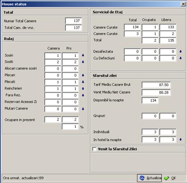The image size is (187, 183).
Task: Expand Cu Defectiuni details arrow
Action: point(181,58)
